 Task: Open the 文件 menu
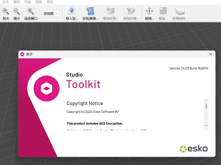(6, 2)
